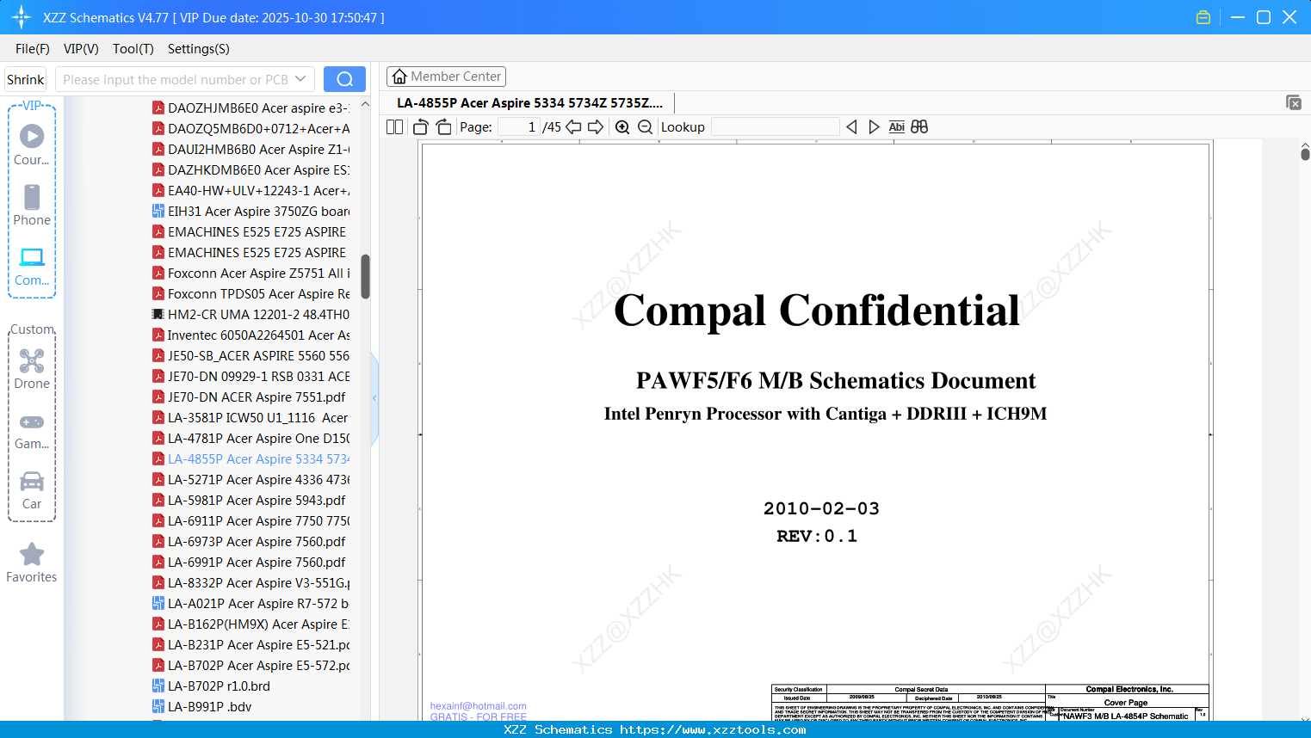Toggle the Abi text match option
This screenshot has width=1311, height=738.
click(897, 127)
